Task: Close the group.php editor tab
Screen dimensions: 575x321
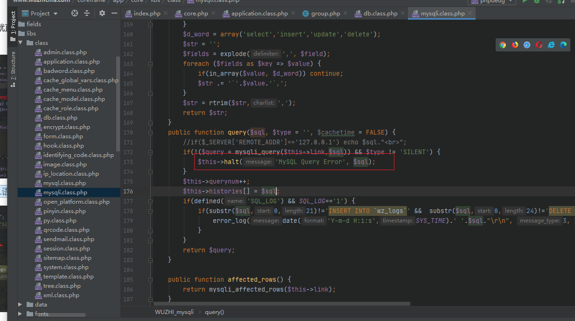Action: [345, 14]
